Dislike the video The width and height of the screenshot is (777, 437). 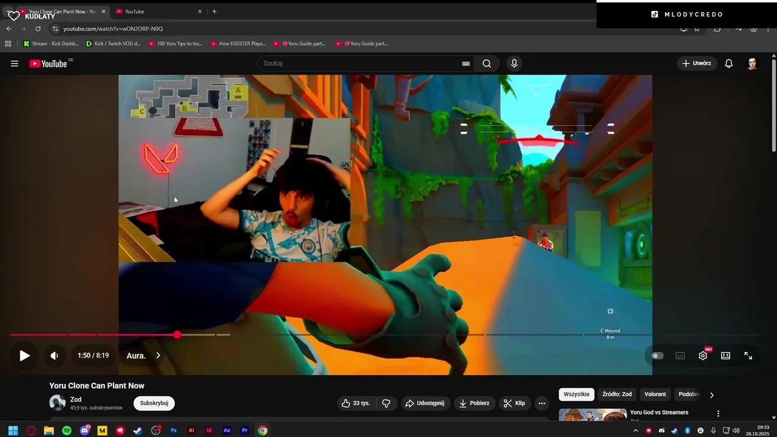[386, 403]
